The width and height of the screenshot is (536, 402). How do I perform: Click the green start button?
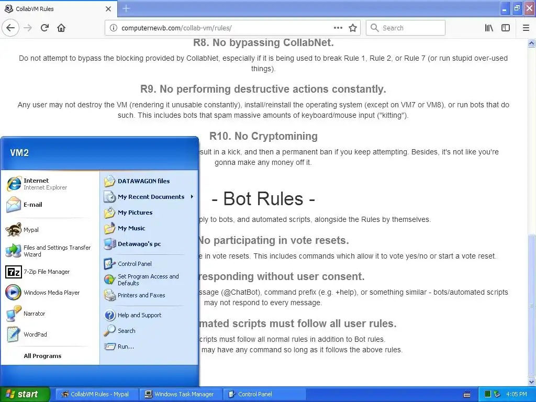25,394
